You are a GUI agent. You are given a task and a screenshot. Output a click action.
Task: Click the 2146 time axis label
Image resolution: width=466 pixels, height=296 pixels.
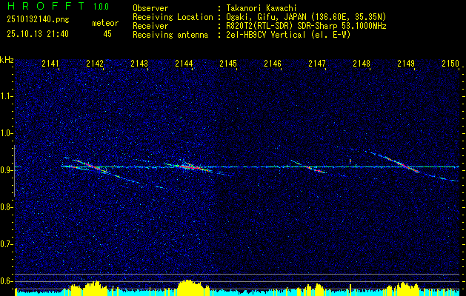(273, 64)
